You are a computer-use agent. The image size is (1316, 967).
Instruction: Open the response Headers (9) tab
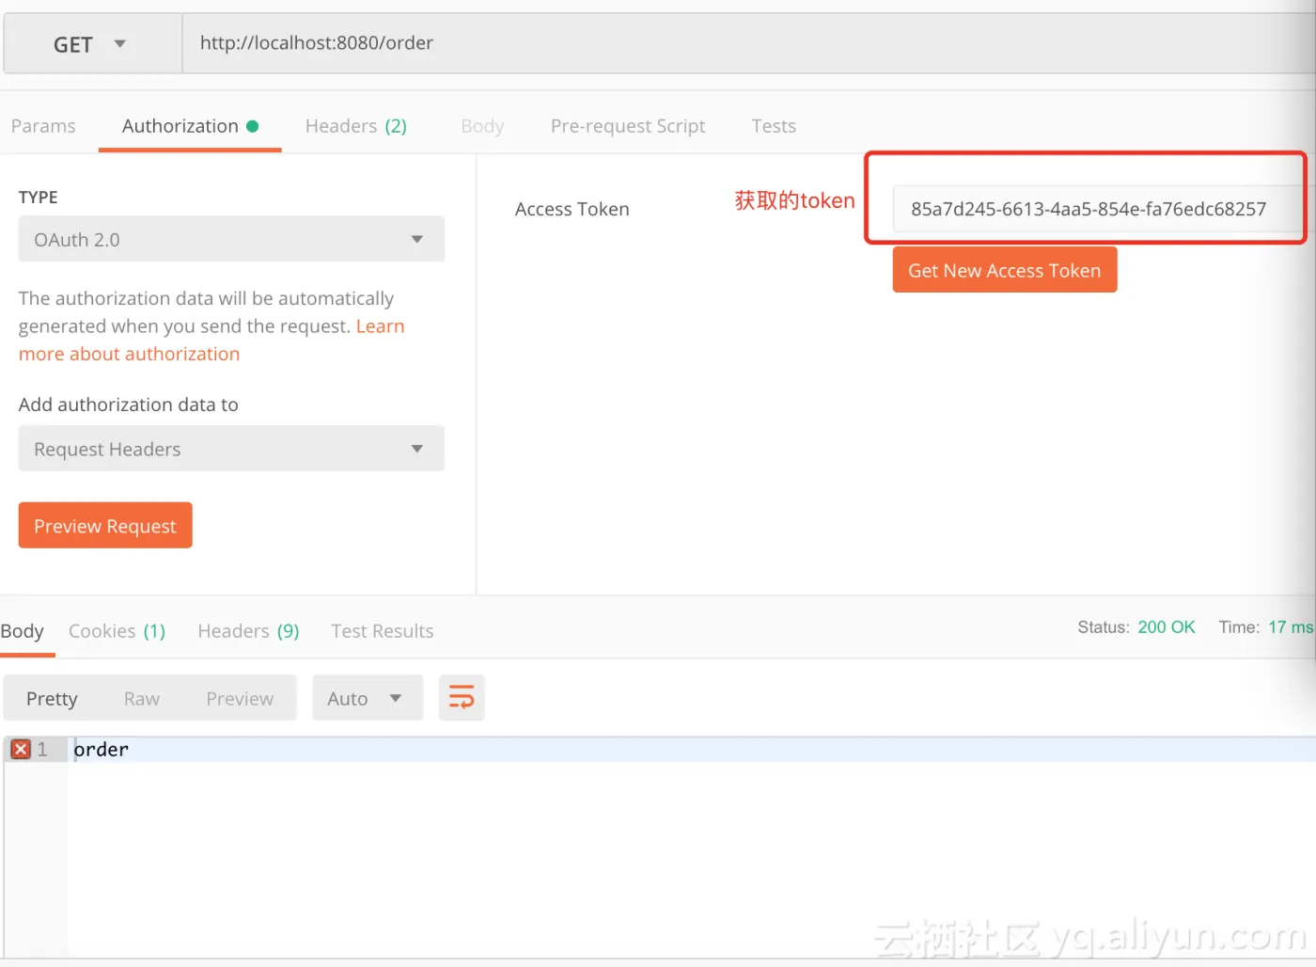249,631
